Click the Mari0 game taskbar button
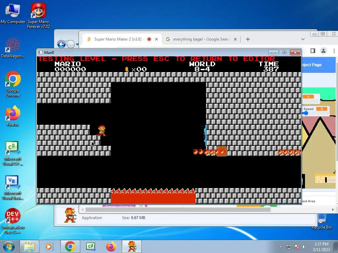The height and width of the screenshot is (253, 338). (x=132, y=246)
